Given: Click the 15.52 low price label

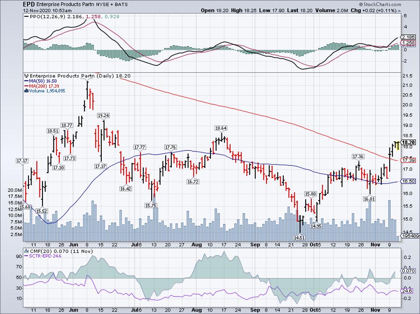Looking at the screenshot, I should point(42,211).
